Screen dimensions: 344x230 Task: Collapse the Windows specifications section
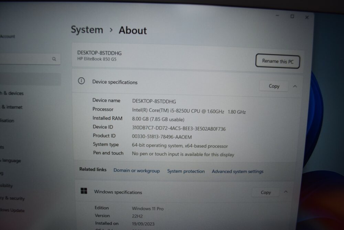pyautogui.click(x=286, y=192)
